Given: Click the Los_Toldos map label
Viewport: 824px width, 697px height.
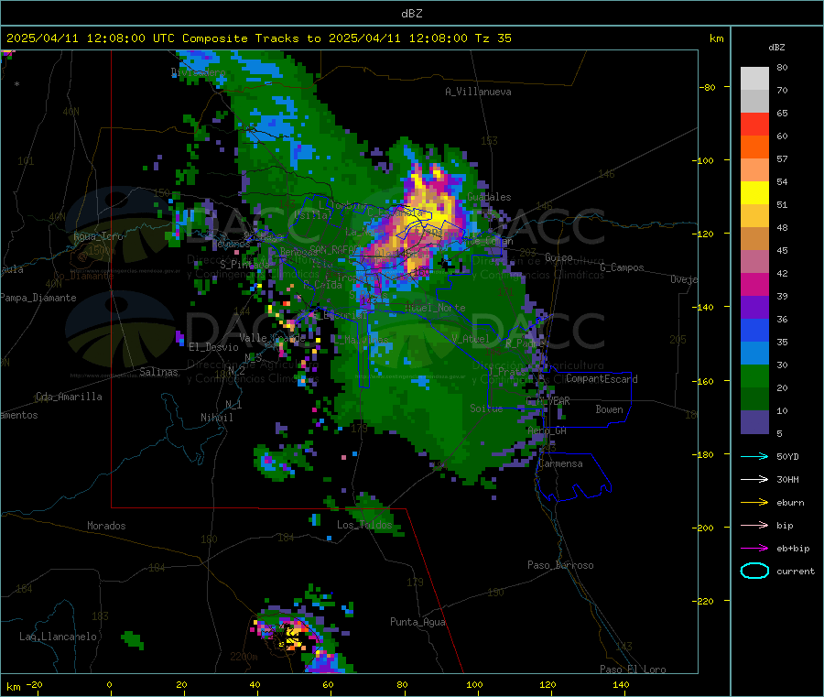Looking at the screenshot, I should point(364,525).
